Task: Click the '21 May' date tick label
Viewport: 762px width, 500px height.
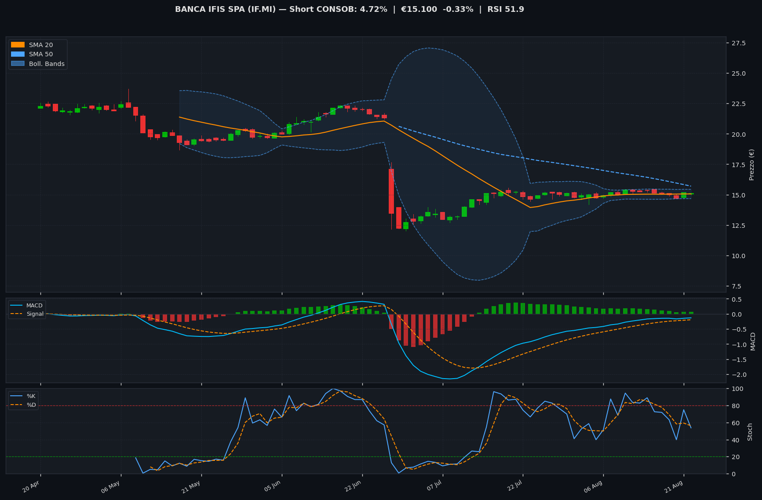Action: pos(191,487)
